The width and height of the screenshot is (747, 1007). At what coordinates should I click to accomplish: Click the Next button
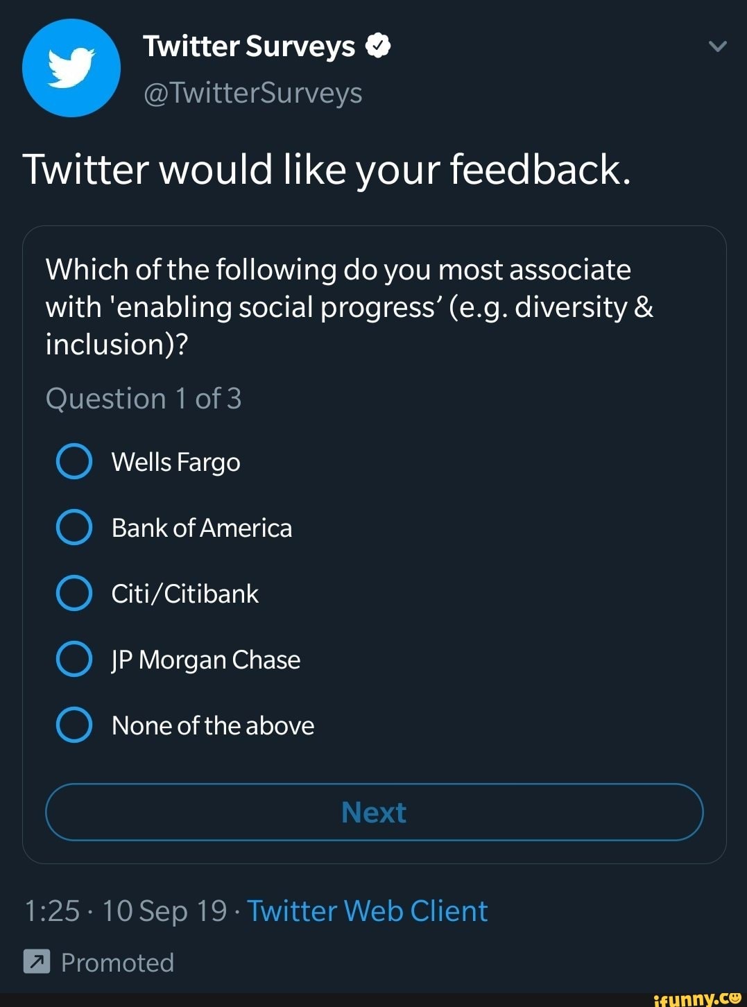click(374, 812)
